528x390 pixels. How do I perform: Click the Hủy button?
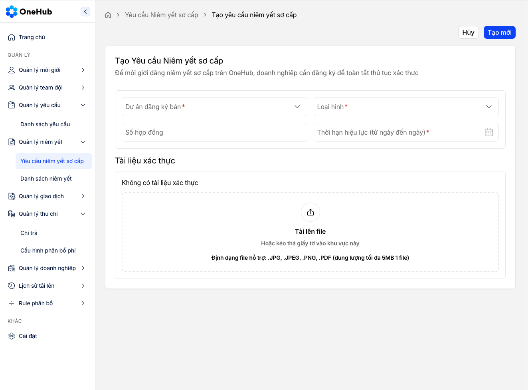click(469, 32)
